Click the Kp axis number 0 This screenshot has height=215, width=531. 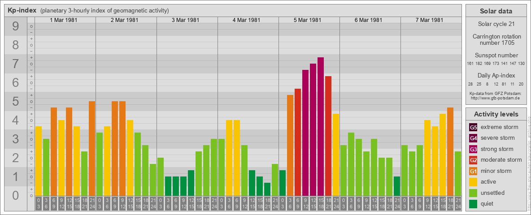(x=15, y=195)
